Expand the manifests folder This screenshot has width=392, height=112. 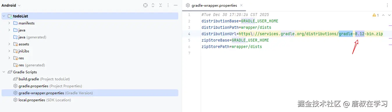click(9, 23)
